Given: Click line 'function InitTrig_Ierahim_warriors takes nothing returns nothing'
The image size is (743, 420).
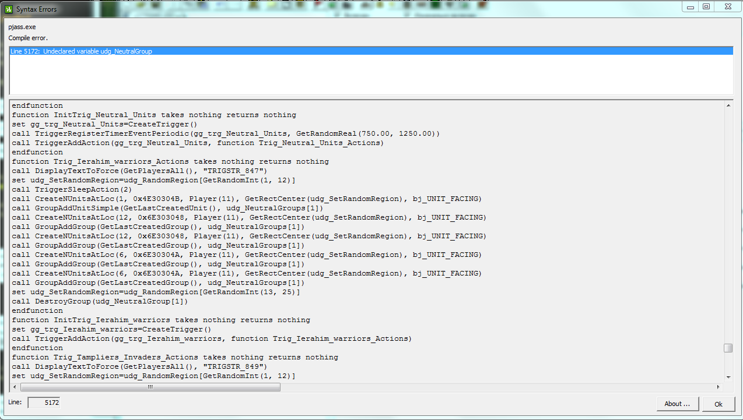Looking at the screenshot, I should [161, 320].
